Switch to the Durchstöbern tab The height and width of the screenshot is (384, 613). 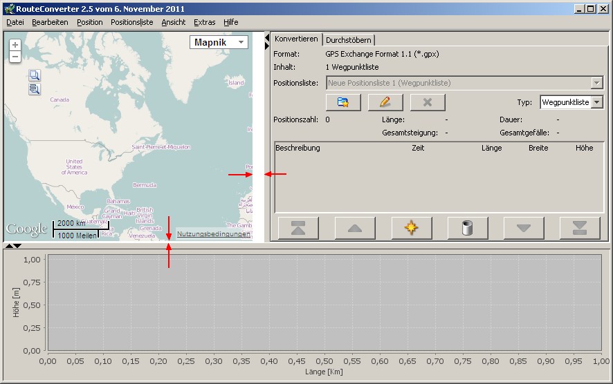click(348, 39)
